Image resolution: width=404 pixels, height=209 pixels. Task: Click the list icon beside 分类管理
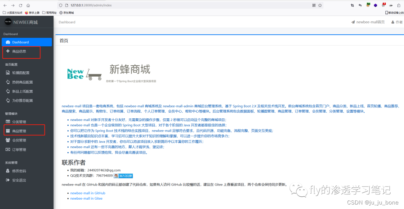click(8, 122)
